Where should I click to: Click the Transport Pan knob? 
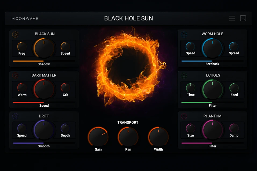click(x=128, y=137)
